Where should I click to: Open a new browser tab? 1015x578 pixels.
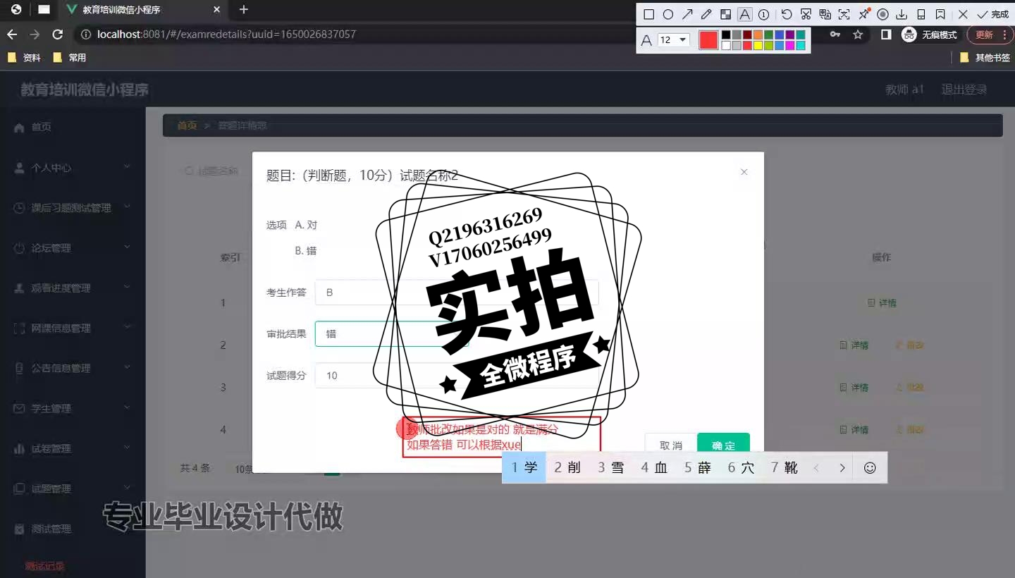click(244, 10)
